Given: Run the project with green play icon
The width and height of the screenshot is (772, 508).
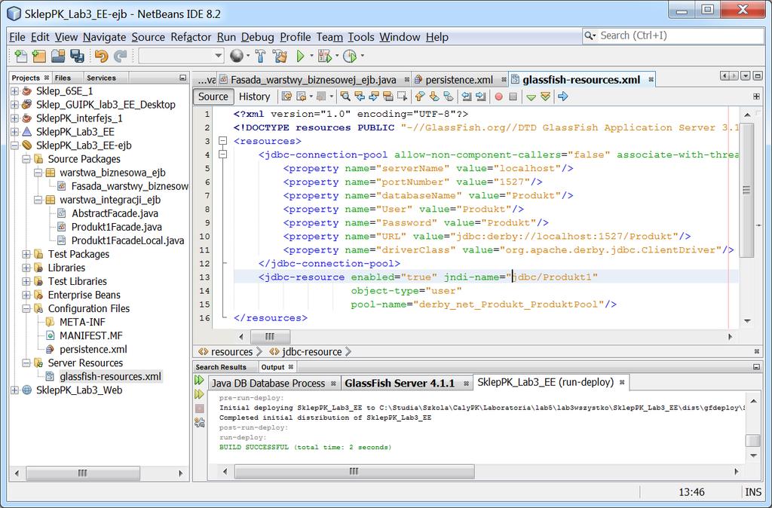Looking at the screenshot, I should coord(300,56).
